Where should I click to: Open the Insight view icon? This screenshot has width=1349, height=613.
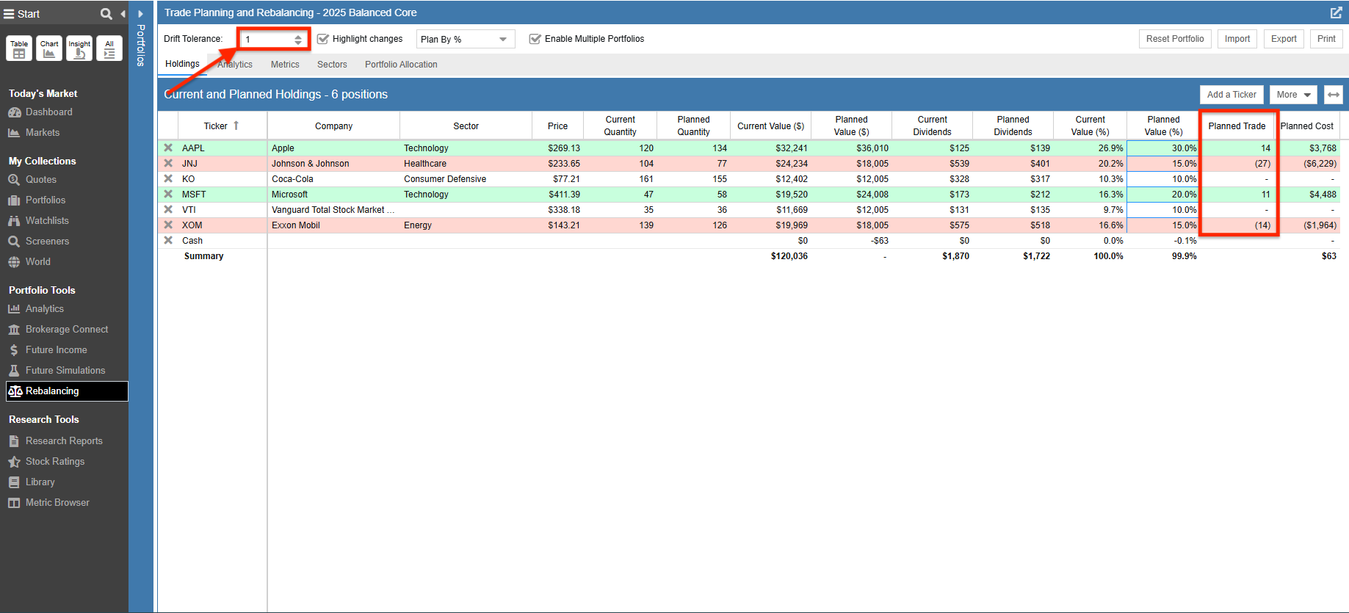pyautogui.click(x=79, y=48)
